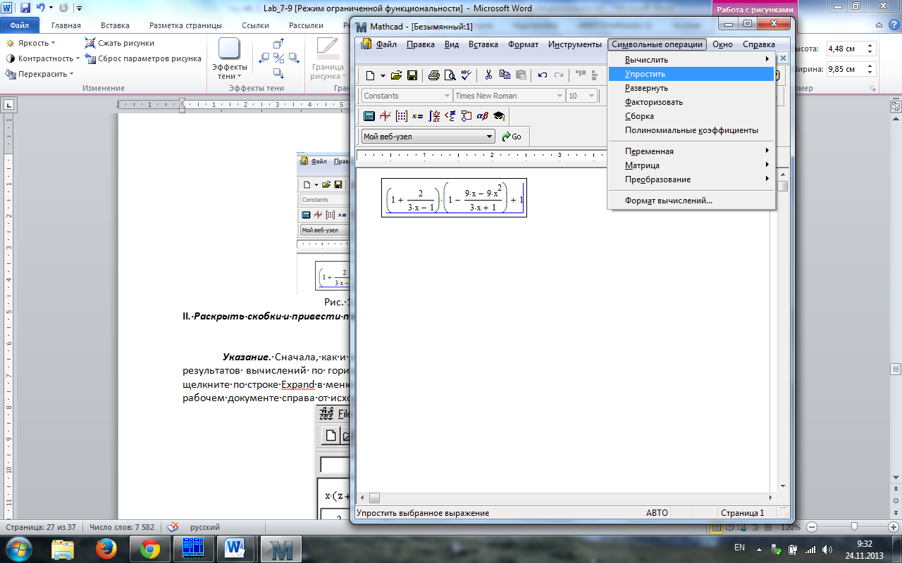Print the Mathcad worksheet
This screenshot has width=902, height=563.
point(434,75)
